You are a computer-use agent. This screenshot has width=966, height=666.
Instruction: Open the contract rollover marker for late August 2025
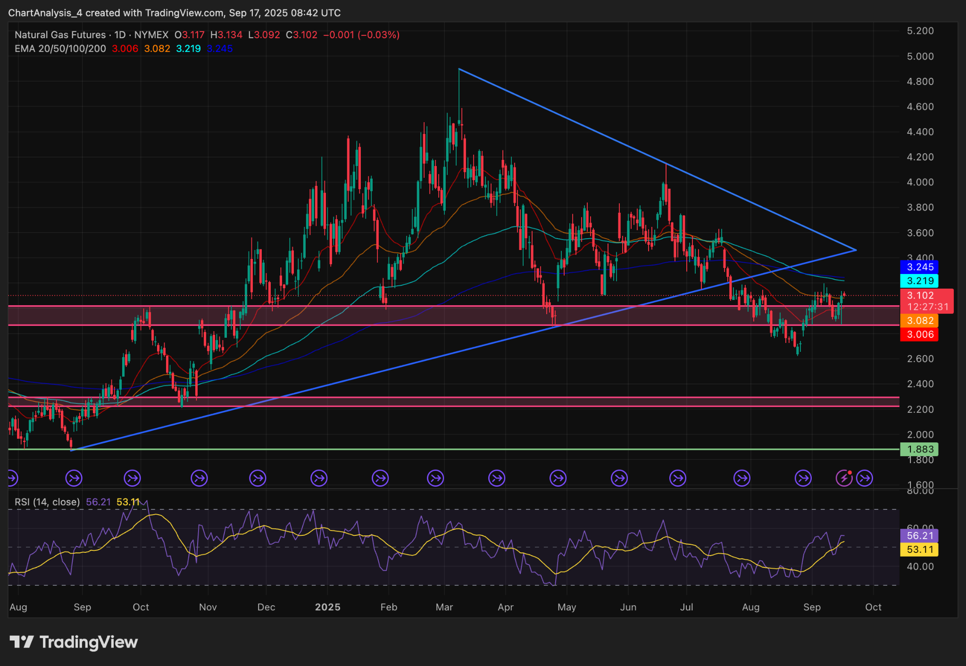click(x=803, y=478)
